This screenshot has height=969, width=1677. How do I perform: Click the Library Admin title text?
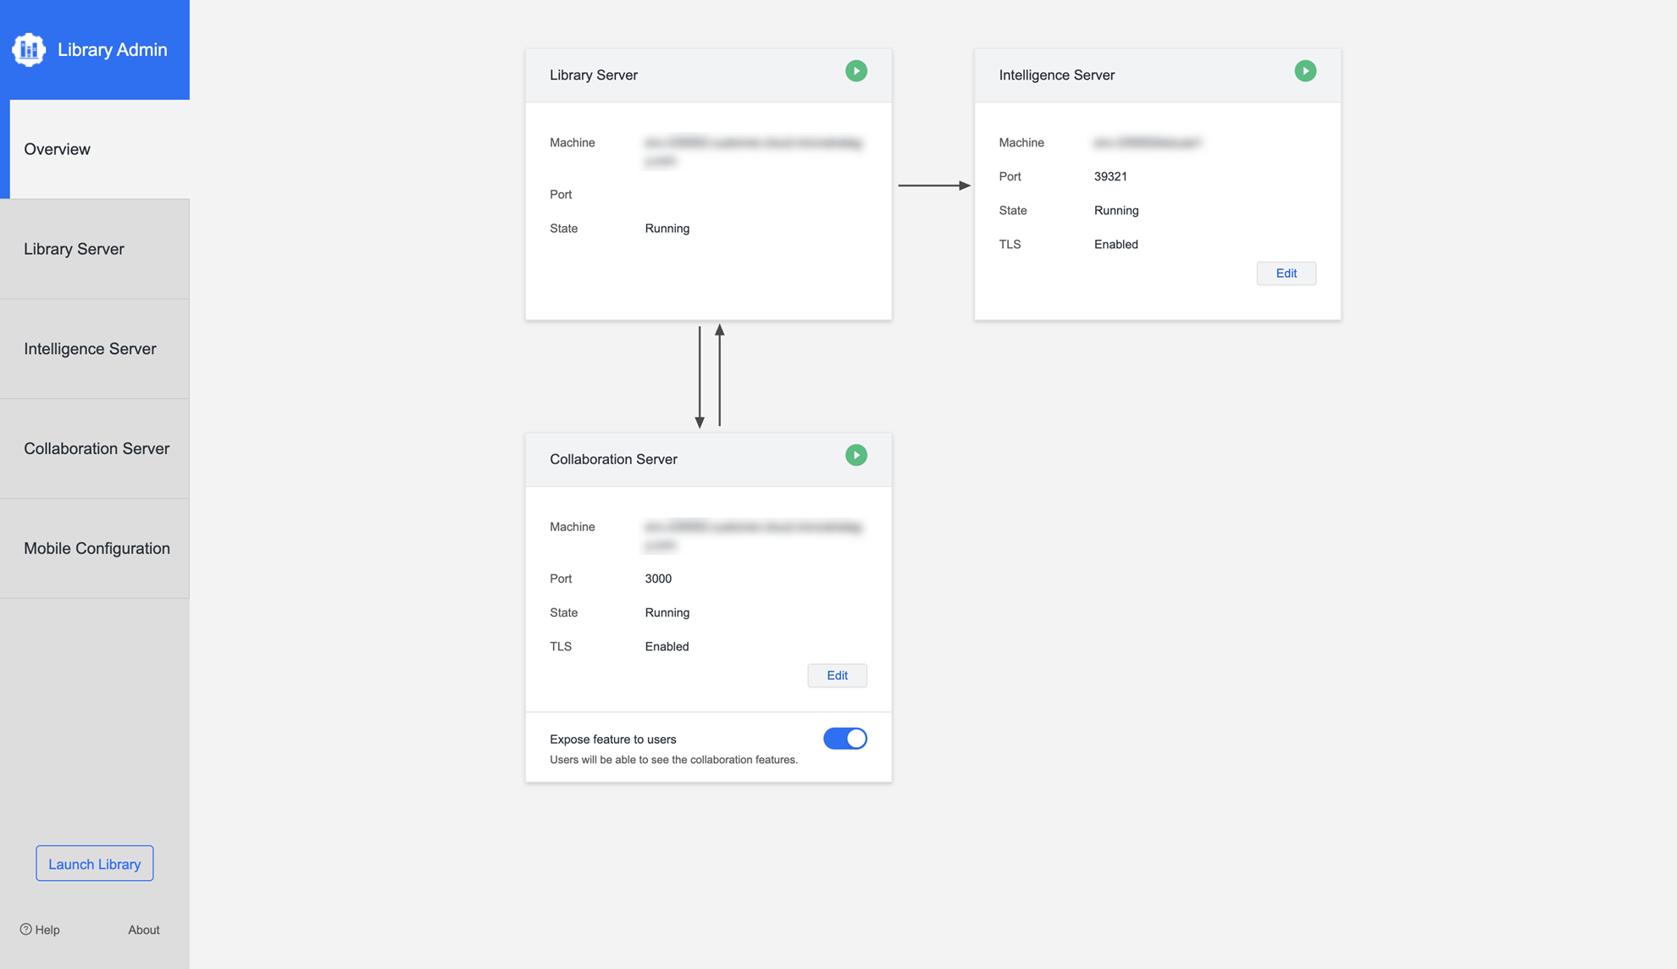point(112,50)
